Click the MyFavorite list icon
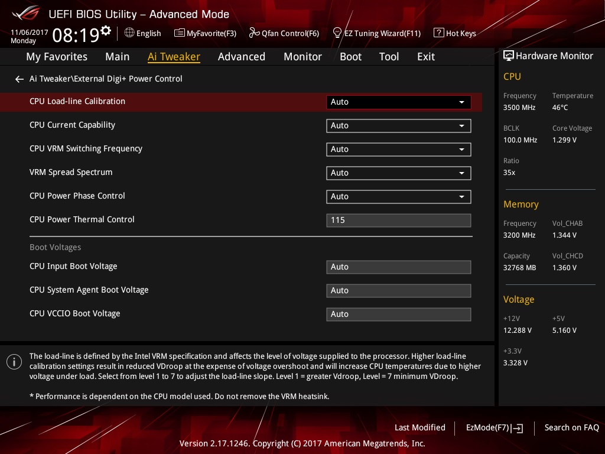Viewport: 605px width, 454px height. (x=180, y=33)
